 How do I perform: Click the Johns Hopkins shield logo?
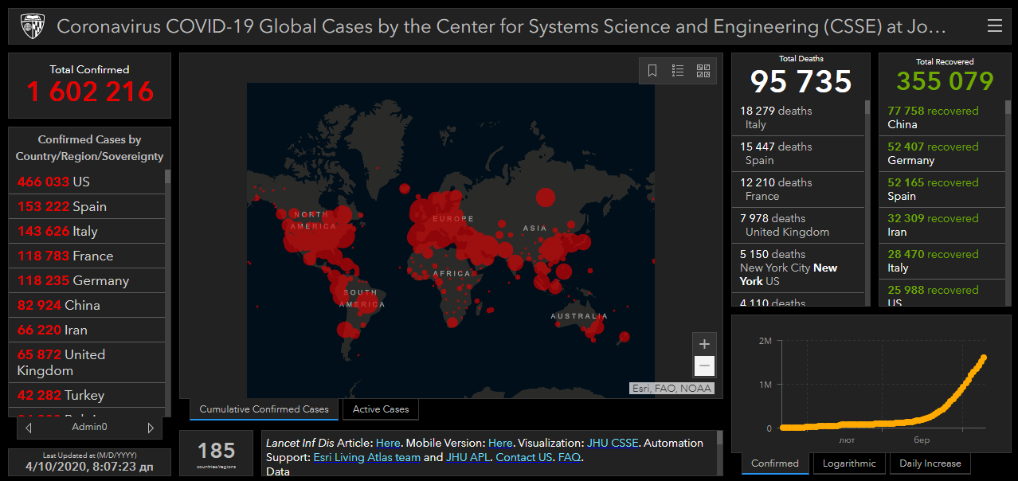coord(32,26)
